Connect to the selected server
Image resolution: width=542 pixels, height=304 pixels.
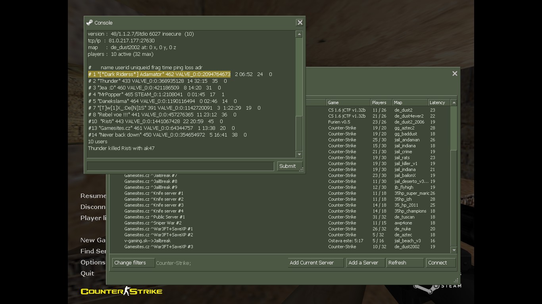440,263
